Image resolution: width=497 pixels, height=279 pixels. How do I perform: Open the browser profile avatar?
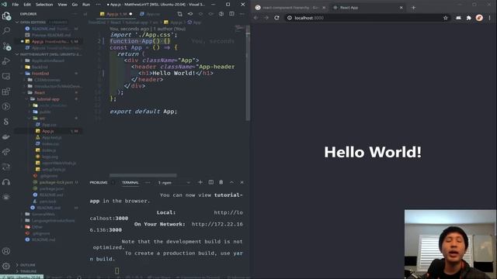click(479, 18)
